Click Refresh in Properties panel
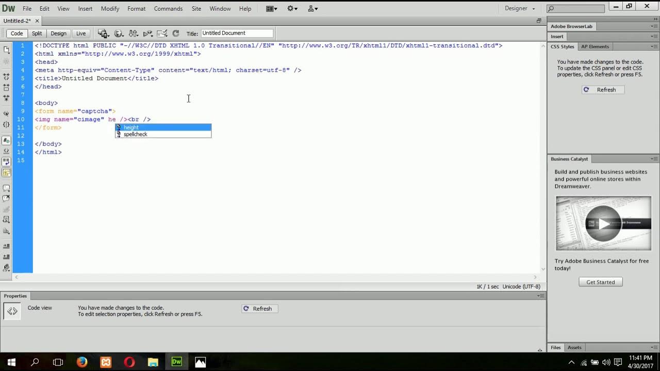The image size is (660, 371). point(259,309)
